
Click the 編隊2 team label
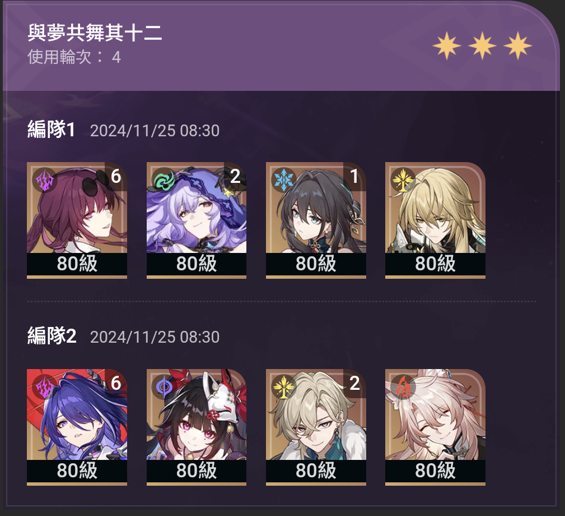(52, 336)
